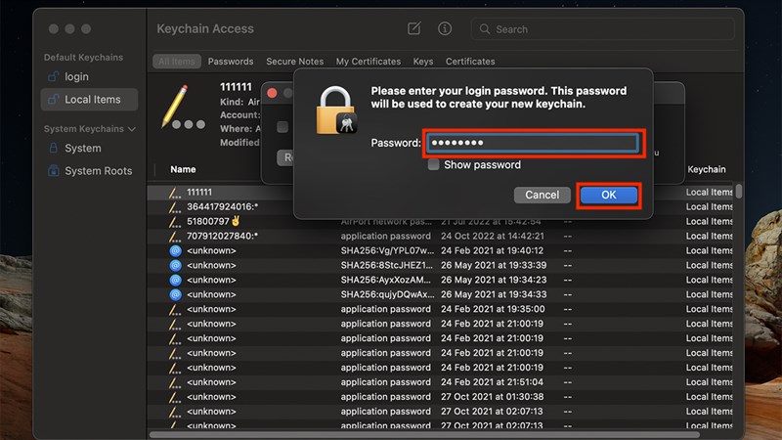Click @ icon of SHA256:AyxXozAM row
The width and height of the screenshot is (782, 440).
coord(175,280)
